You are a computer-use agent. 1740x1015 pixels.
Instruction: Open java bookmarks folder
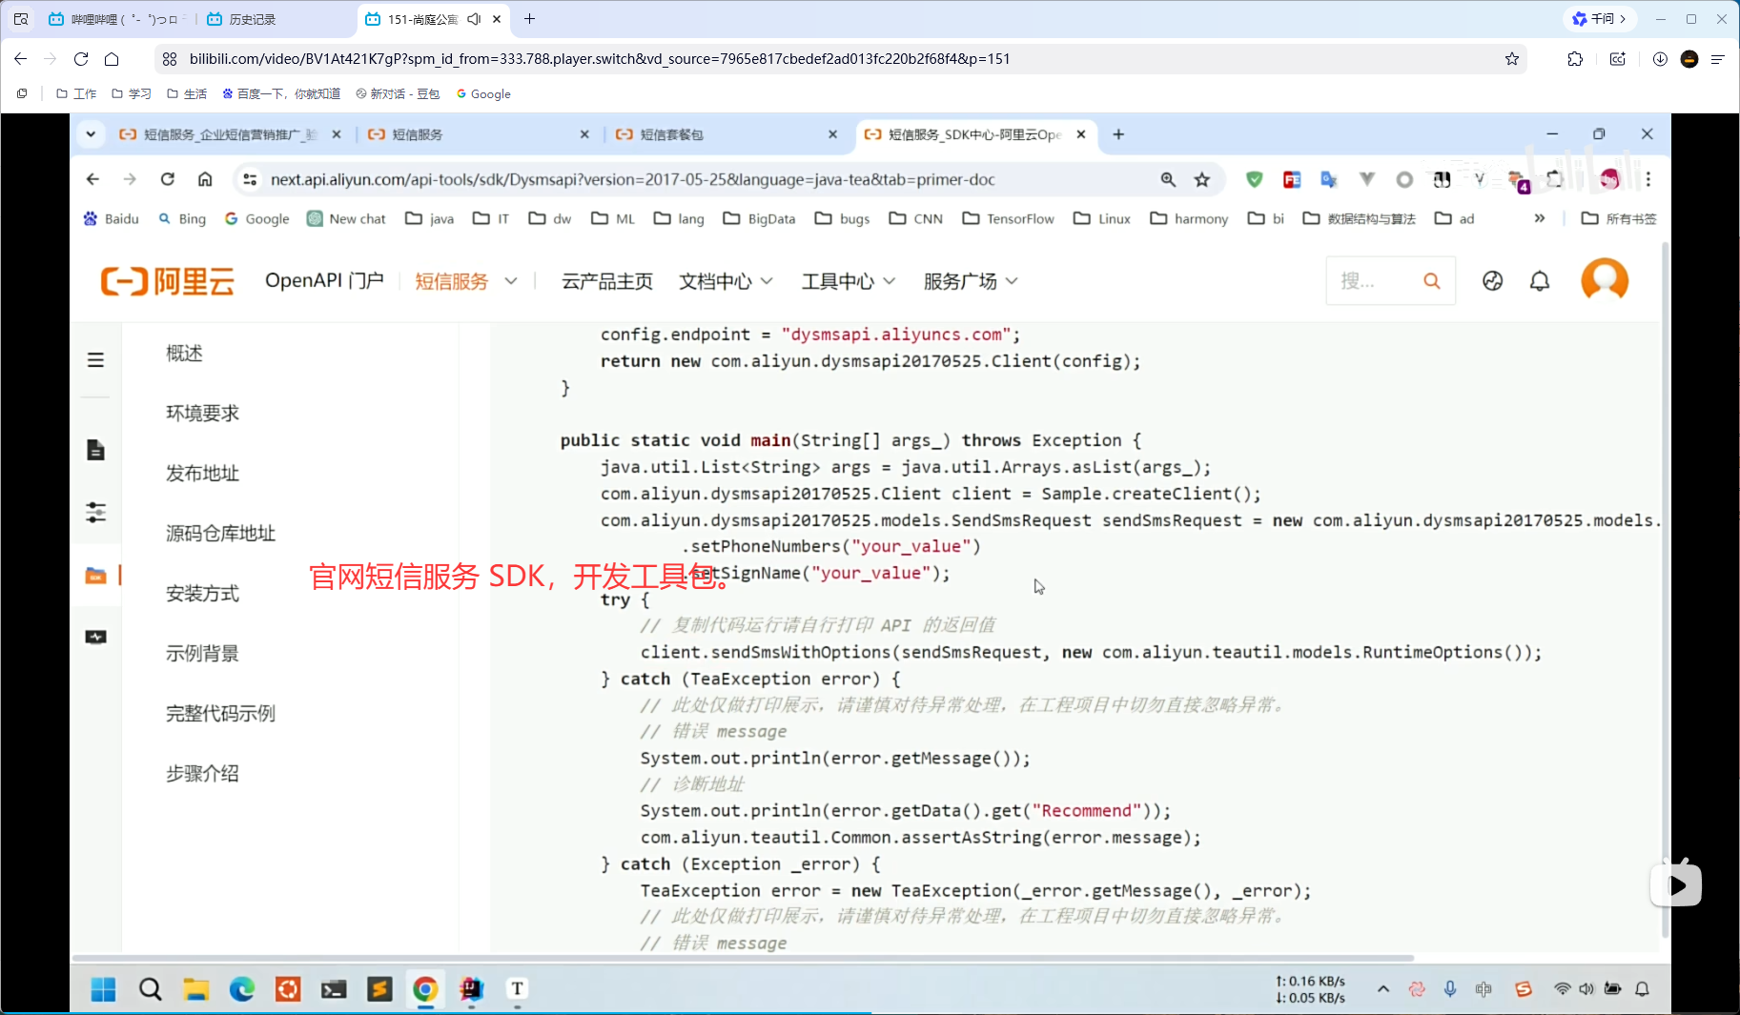click(429, 218)
